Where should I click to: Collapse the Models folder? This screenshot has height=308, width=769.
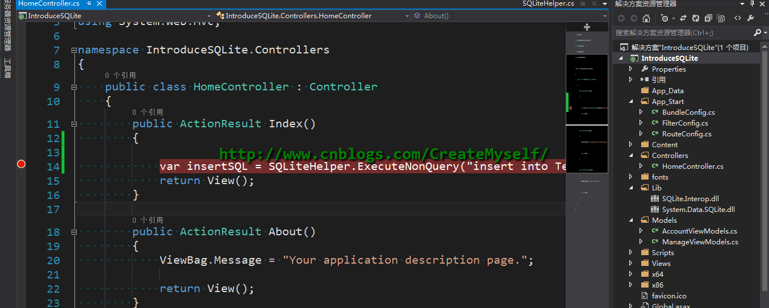(x=631, y=220)
